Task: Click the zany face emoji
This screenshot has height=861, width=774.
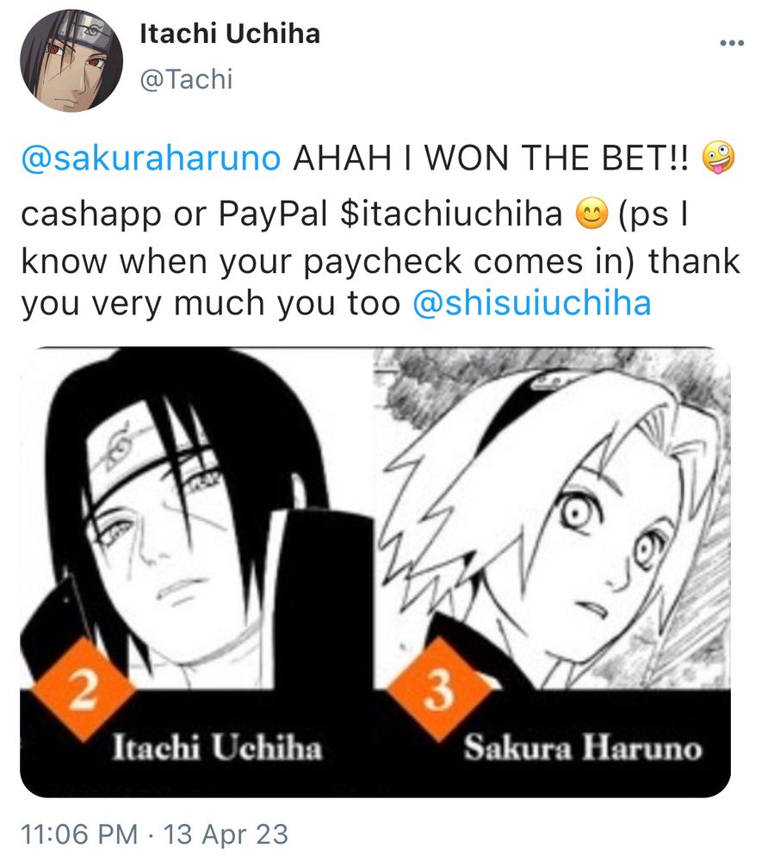Action: [x=718, y=157]
